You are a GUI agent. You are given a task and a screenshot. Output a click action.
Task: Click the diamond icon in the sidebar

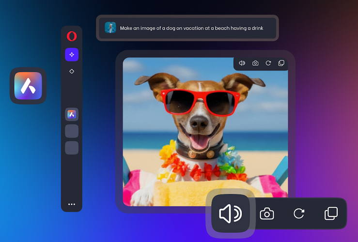pos(72,72)
